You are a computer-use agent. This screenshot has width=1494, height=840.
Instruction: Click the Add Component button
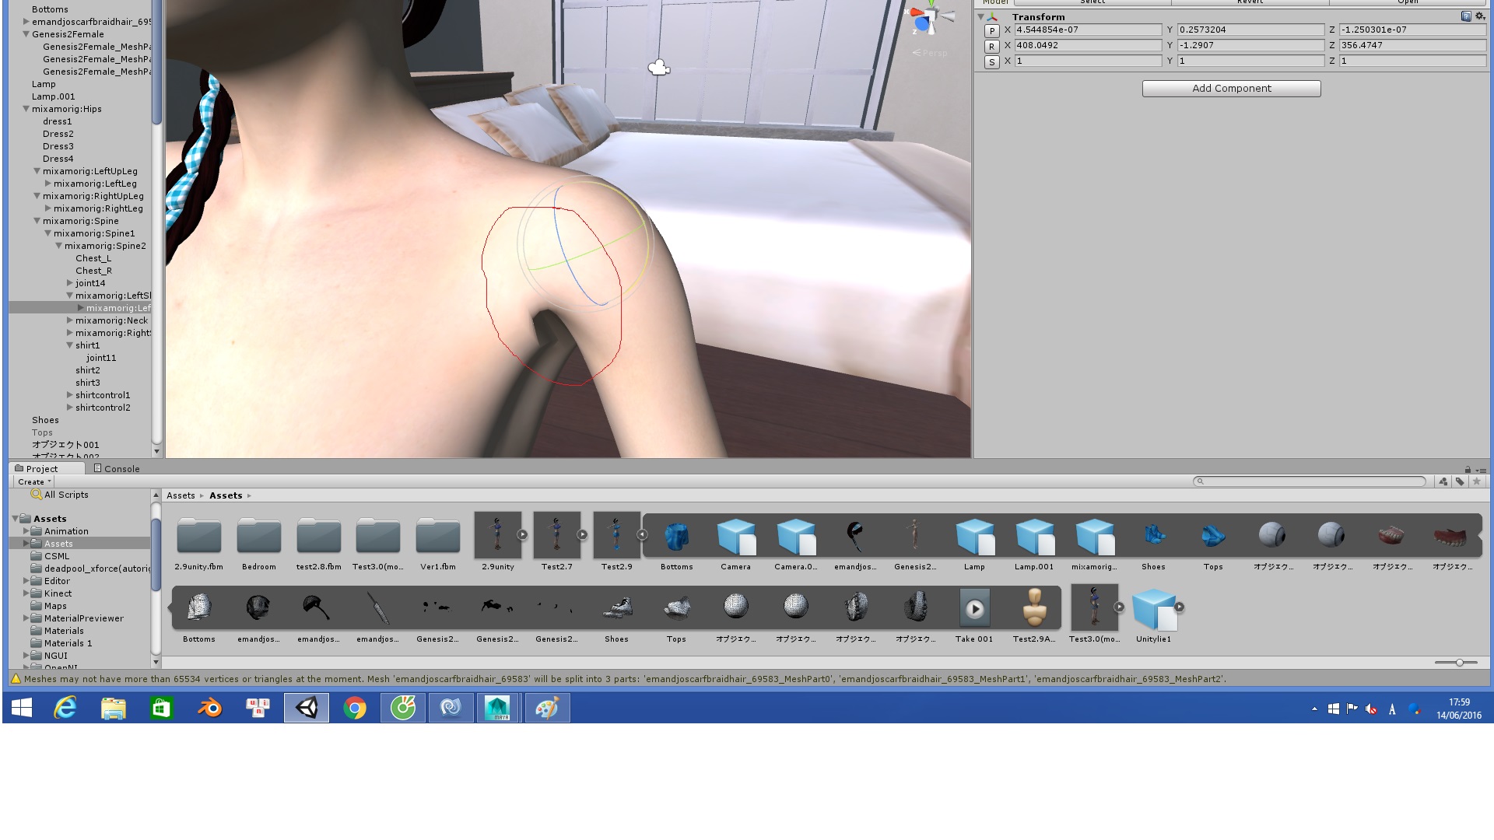pos(1231,89)
